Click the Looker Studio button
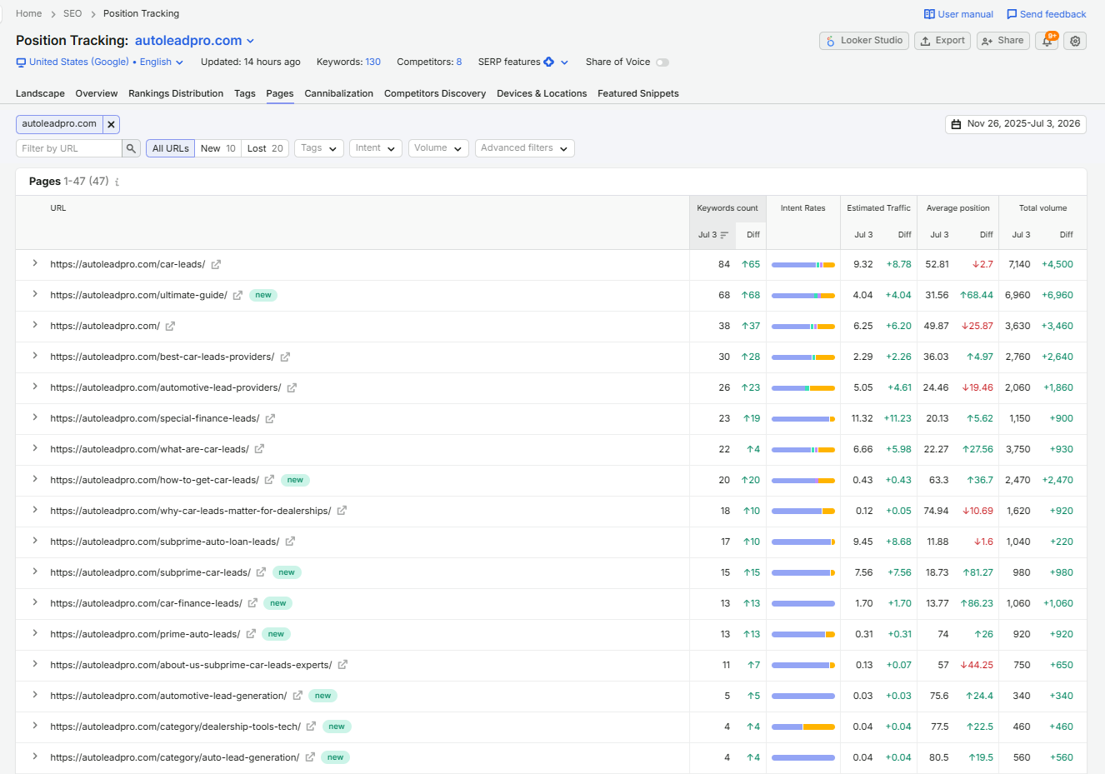The image size is (1105, 774). click(864, 41)
